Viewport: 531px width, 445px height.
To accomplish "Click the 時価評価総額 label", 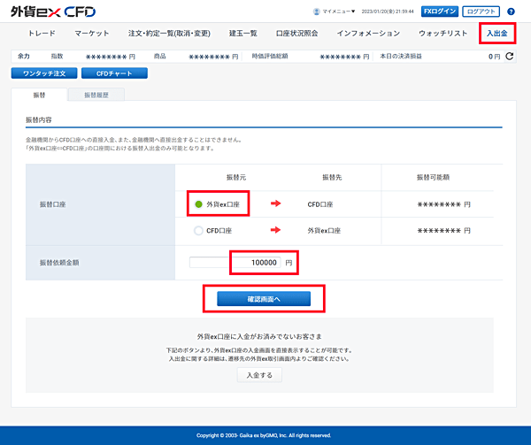I will [270, 56].
